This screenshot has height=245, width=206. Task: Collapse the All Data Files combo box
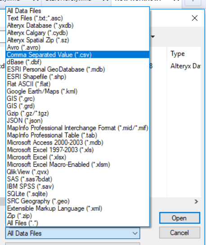[72, 233]
